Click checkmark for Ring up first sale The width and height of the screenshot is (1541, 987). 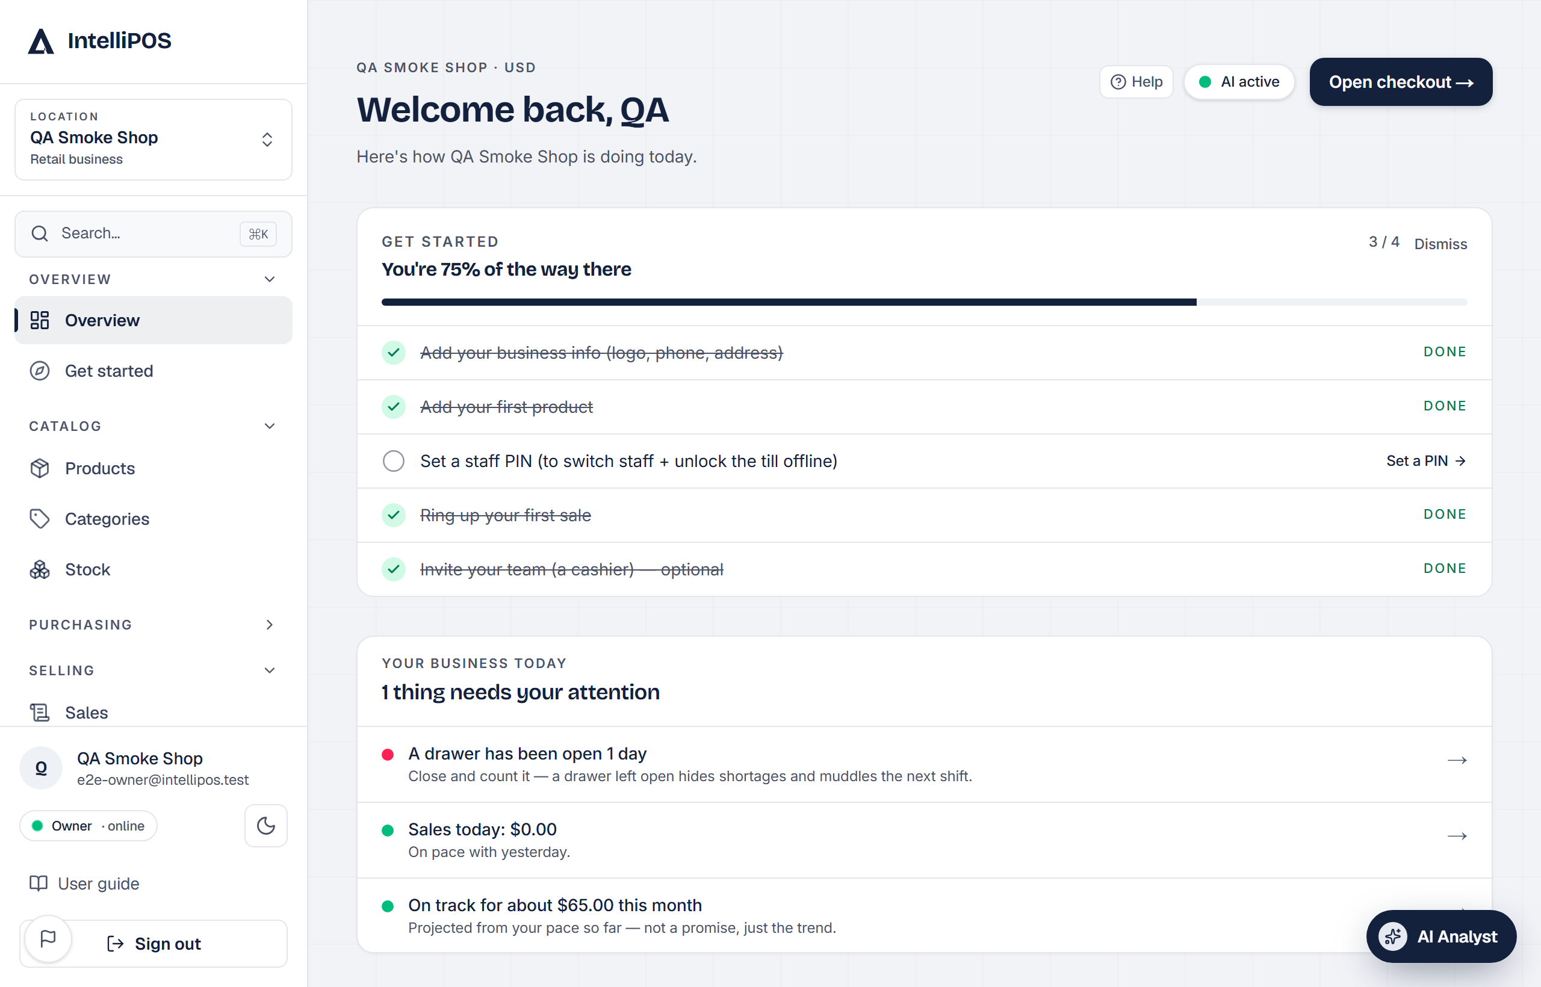click(x=394, y=515)
